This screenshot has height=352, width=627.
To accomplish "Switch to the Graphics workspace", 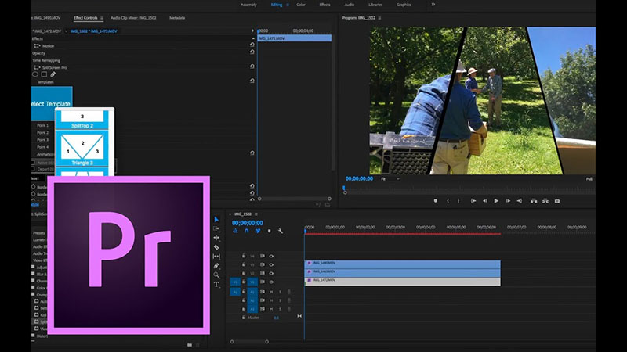I will pos(404,5).
